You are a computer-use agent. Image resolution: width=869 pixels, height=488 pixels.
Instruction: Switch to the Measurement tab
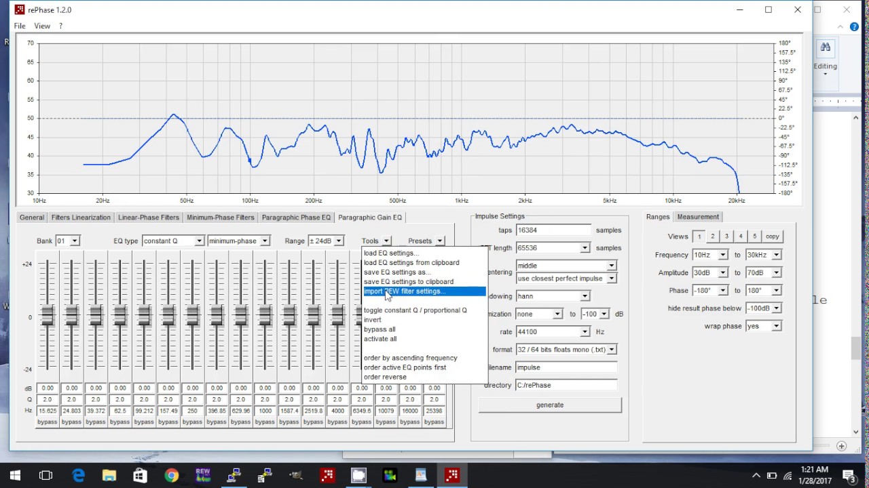698,217
